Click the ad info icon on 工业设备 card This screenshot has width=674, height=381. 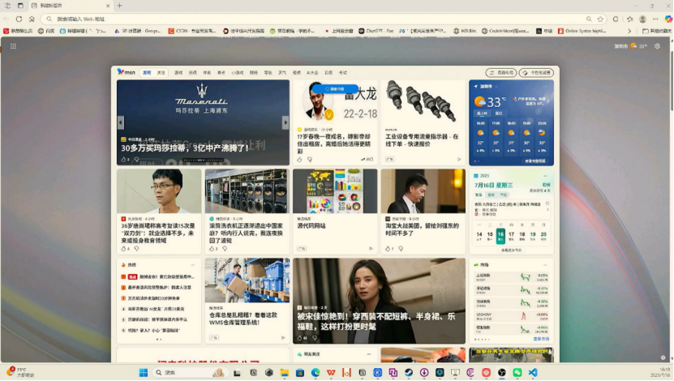(459, 160)
